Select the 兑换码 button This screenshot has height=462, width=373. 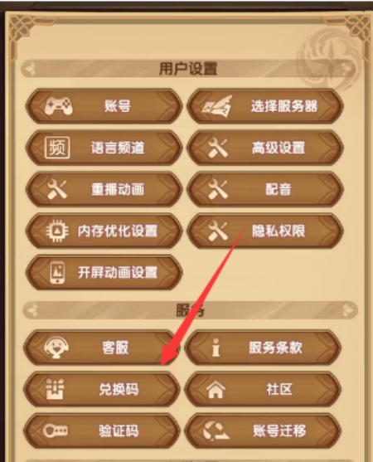pos(102,389)
